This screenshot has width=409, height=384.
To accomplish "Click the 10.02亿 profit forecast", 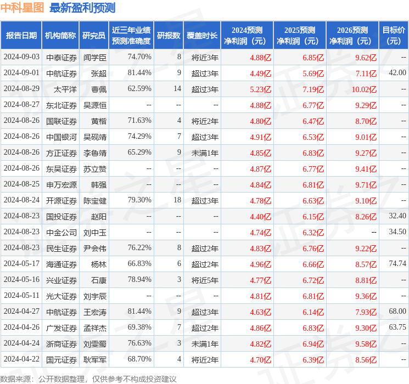I will [364, 89].
